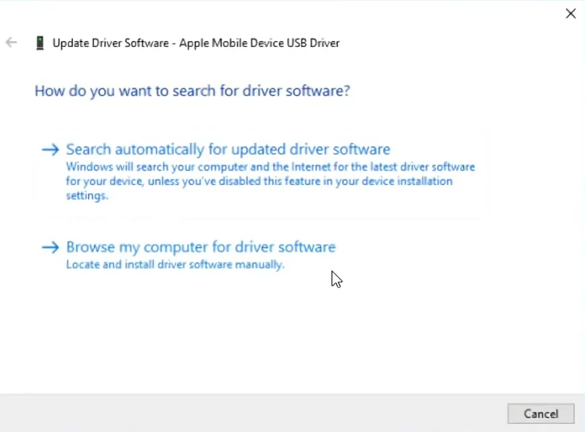Click the Locate and install driver software text
This screenshot has height=432, width=585.
click(175, 265)
